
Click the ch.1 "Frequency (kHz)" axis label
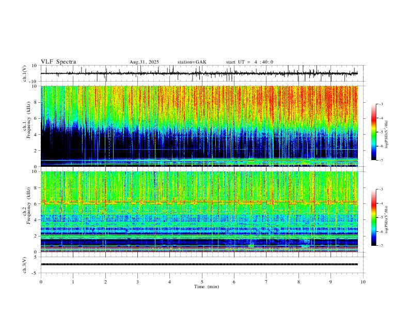[x=28, y=119]
